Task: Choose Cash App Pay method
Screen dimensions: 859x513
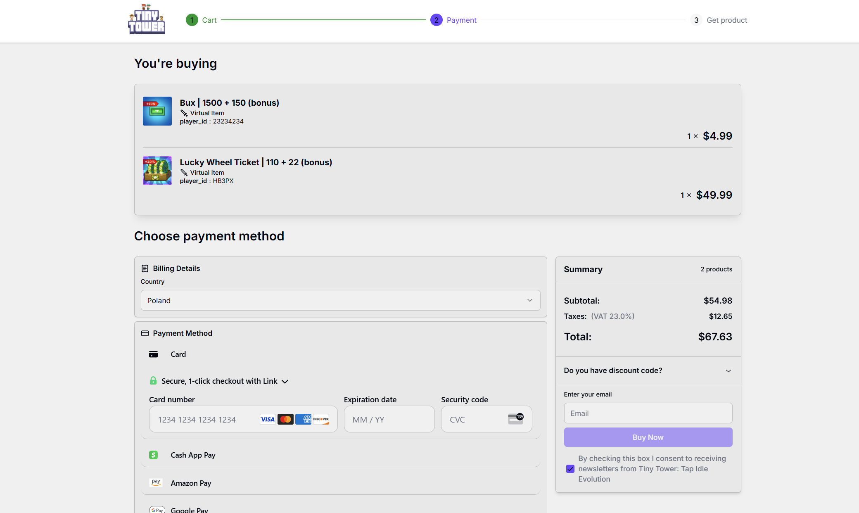Action: [x=340, y=455]
